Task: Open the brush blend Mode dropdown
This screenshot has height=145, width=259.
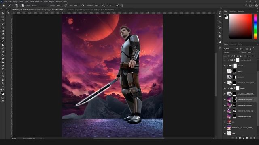Action: pos(40,6)
